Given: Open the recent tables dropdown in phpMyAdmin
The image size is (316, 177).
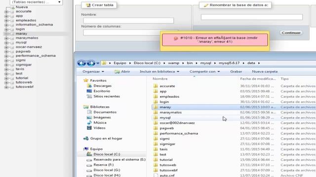Looking at the screenshot, I should (36, 2).
